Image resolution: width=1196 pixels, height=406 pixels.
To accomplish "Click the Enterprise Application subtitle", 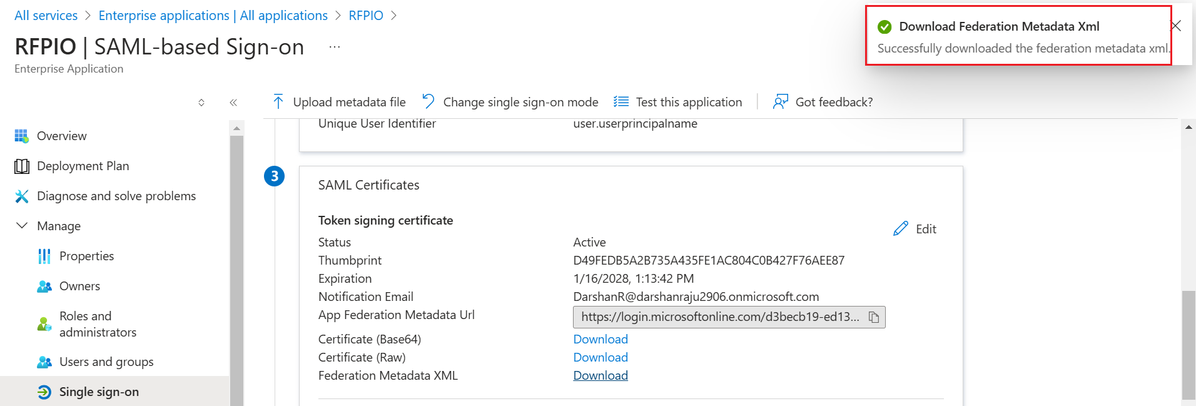I will coord(69,69).
